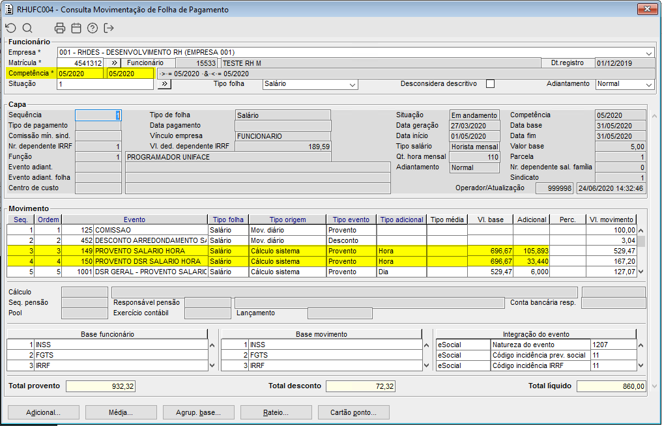Viewport: 662px width, 426px height.
Task: Open the Rateio... button
Action: click(x=276, y=412)
